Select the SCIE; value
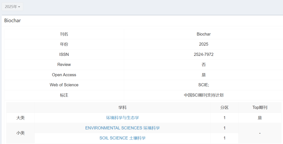The image size is (283, 144). [204, 85]
